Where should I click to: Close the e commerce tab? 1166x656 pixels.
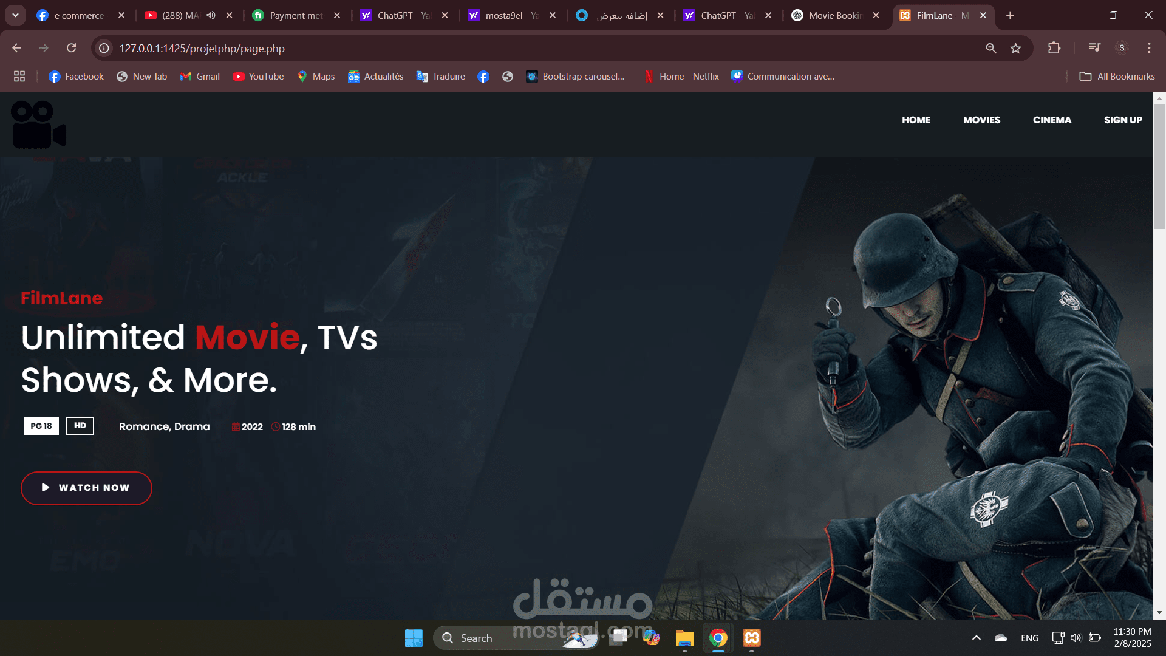[x=121, y=15]
